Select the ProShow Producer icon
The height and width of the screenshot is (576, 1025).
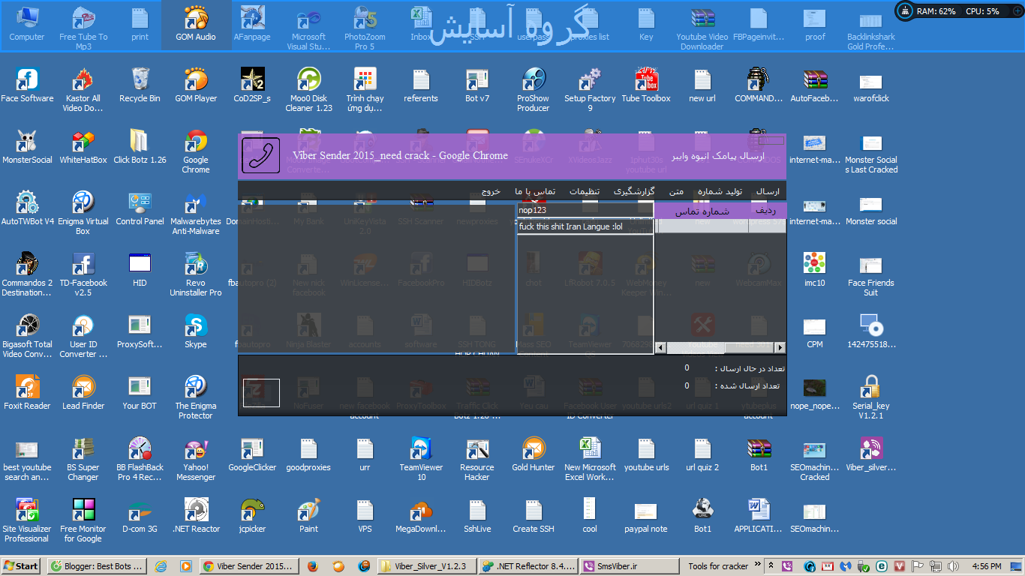pyautogui.click(x=534, y=90)
